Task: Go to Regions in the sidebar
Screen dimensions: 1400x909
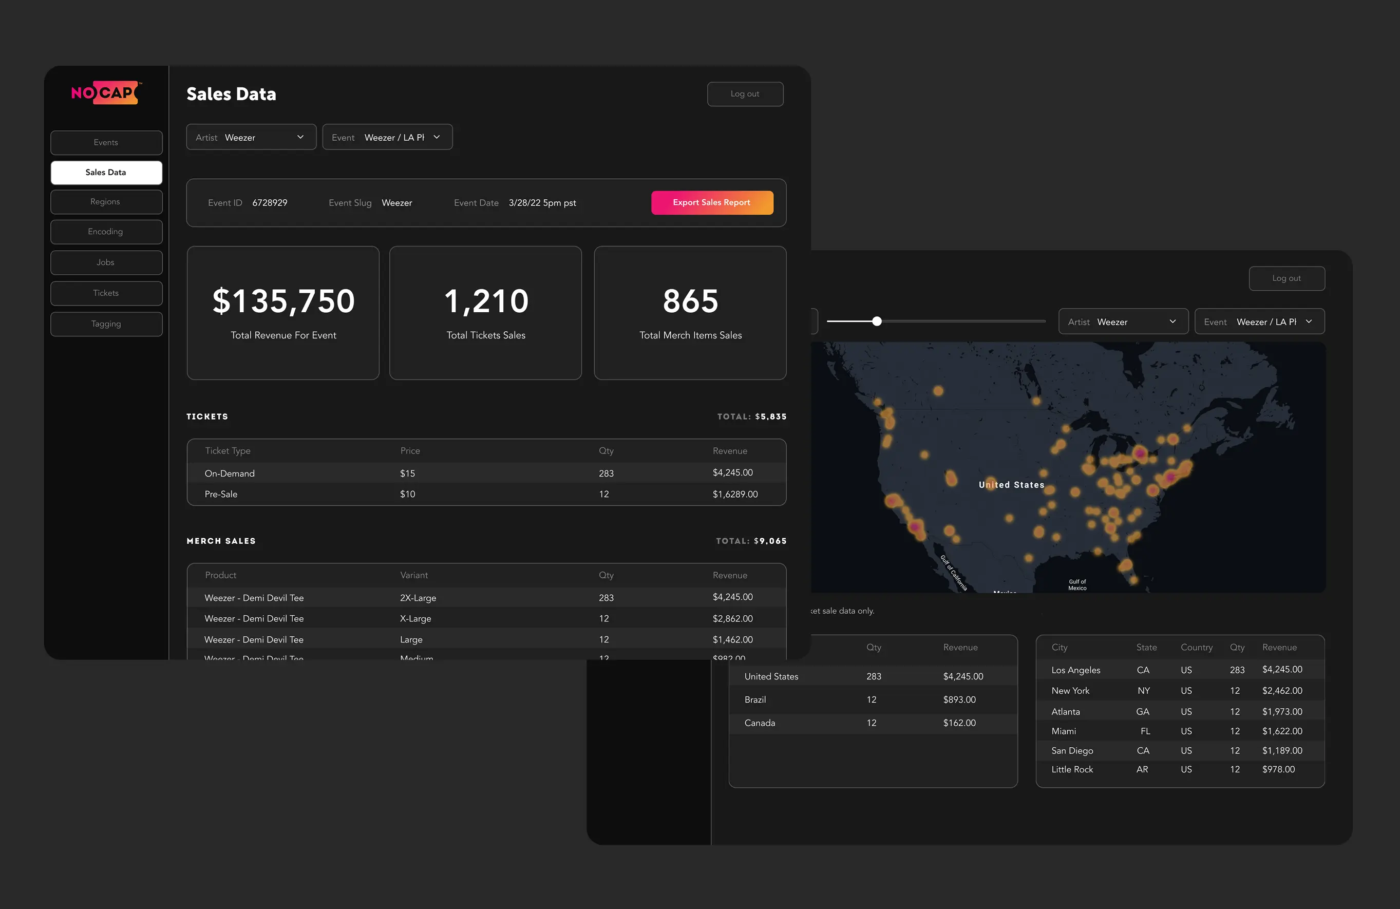Action: [106, 202]
